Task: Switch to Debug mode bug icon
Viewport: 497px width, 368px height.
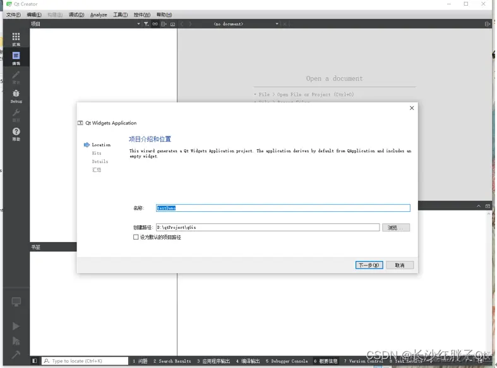Action: (16, 96)
